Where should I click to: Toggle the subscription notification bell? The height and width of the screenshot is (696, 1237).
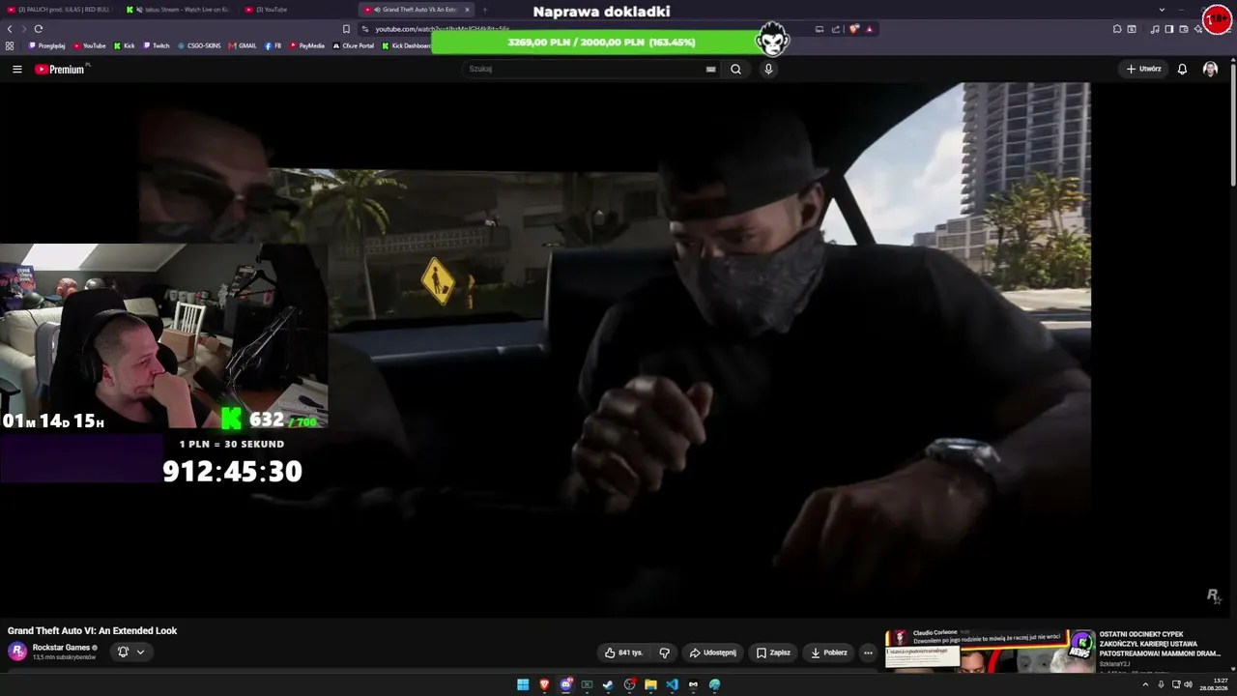[x=123, y=652]
